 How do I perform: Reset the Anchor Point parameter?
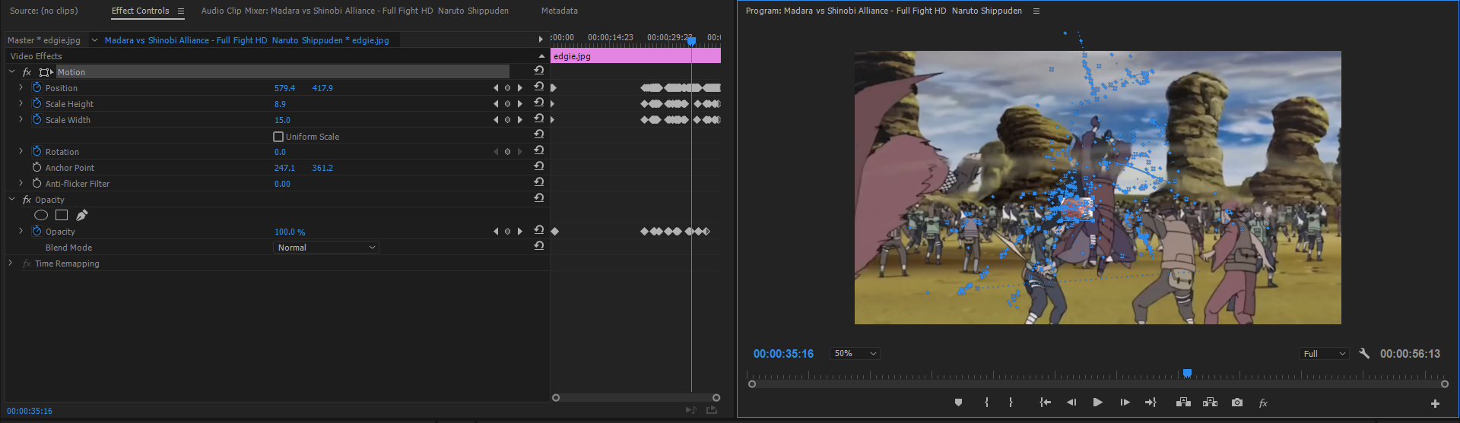[x=539, y=166]
